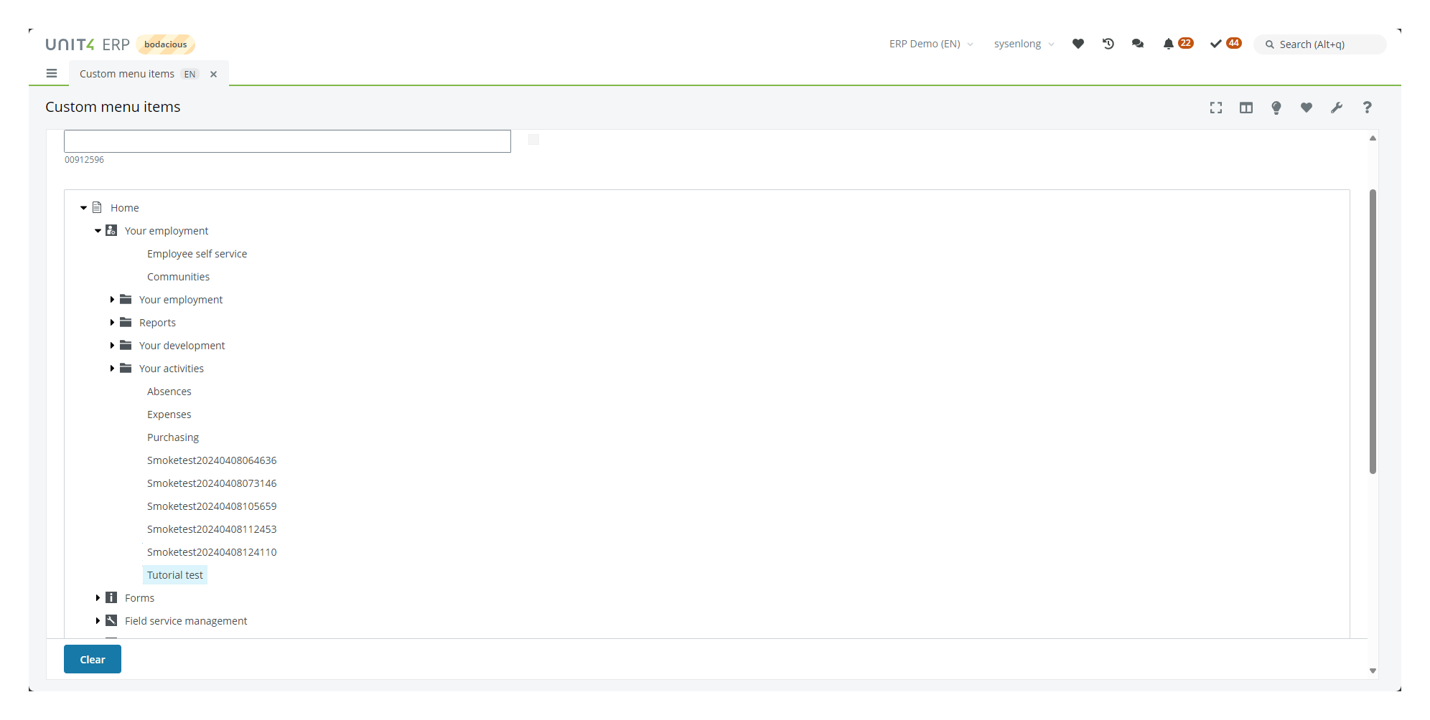Open the question mark help icon

click(1367, 108)
